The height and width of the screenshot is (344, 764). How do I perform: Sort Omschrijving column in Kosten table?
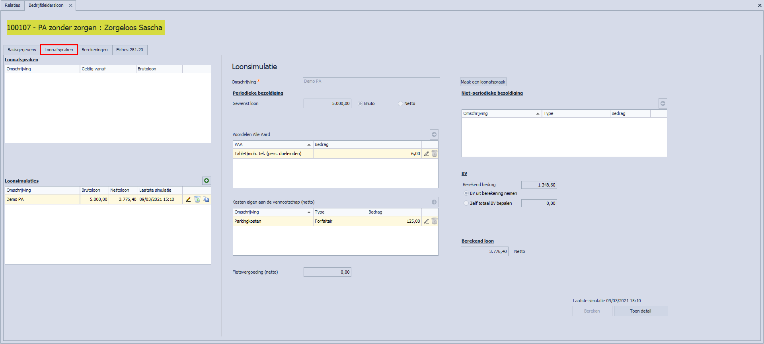(273, 212)
